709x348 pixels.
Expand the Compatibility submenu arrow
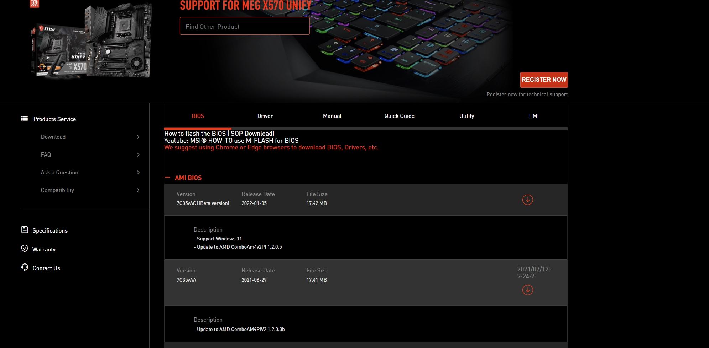tap(138, 190)
